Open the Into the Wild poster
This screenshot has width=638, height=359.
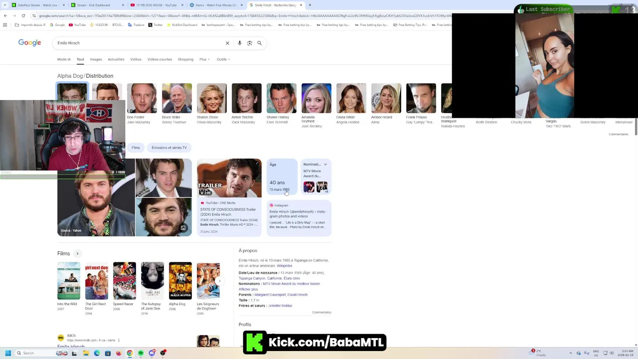(68, 280)
